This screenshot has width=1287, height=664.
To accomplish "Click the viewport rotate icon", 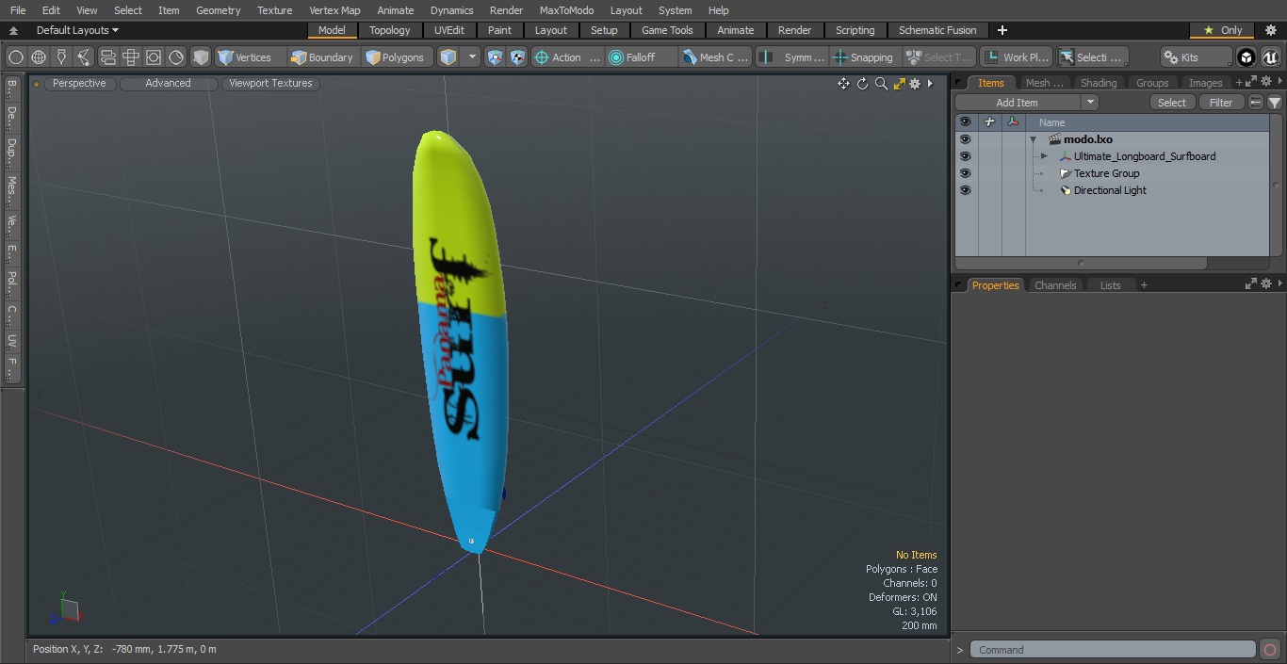I will (862, 84).
